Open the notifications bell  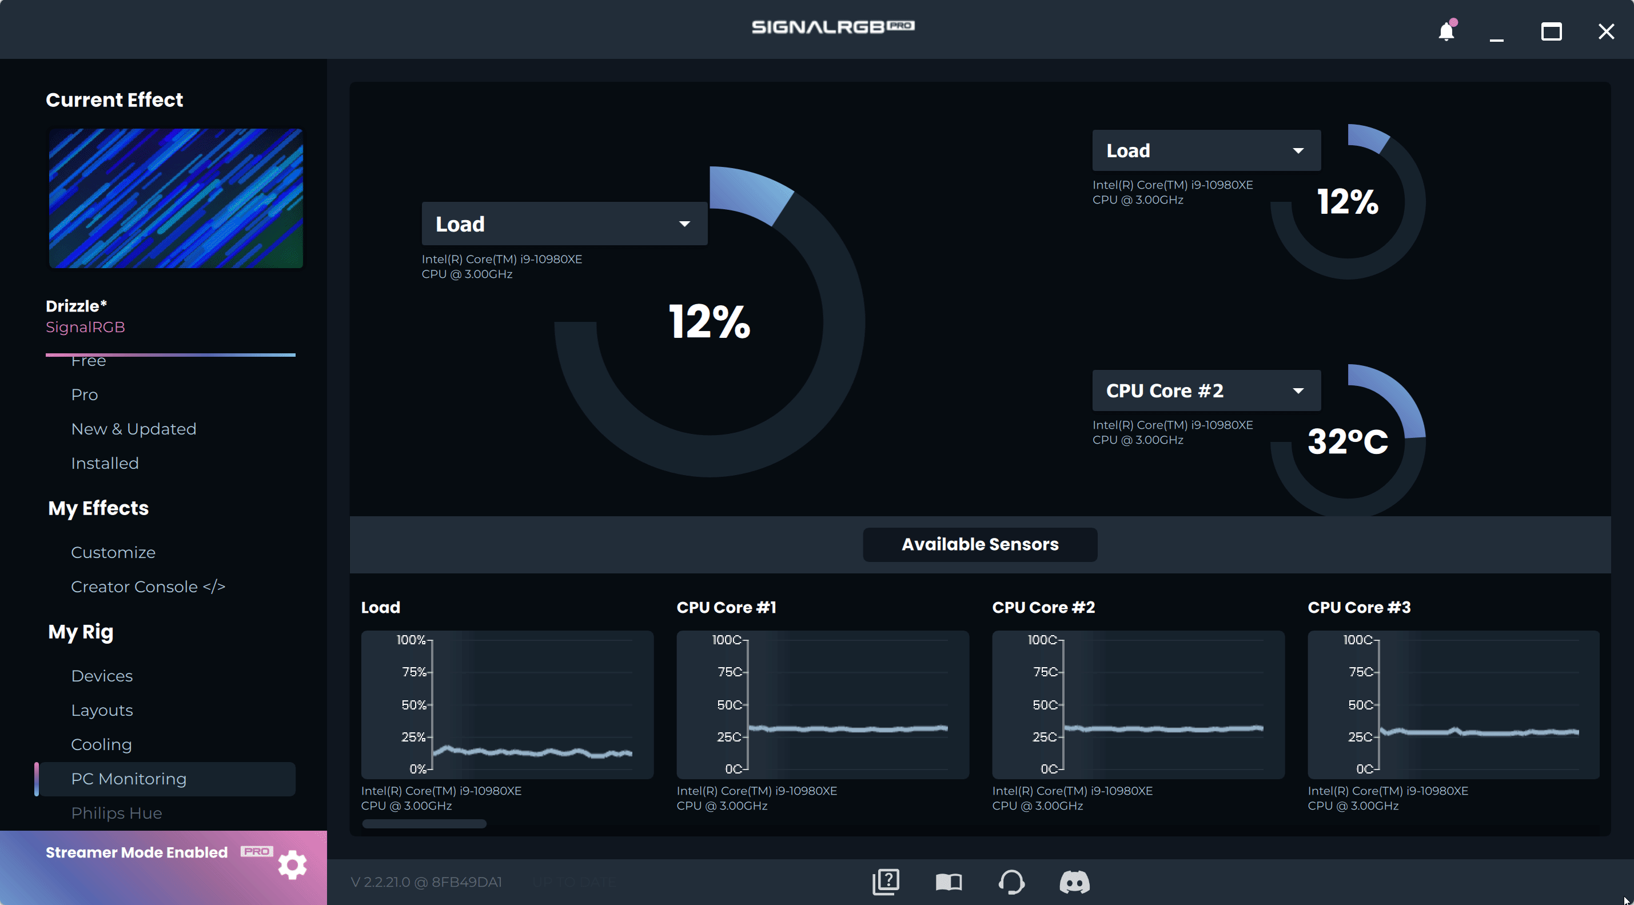[1445, 31]
